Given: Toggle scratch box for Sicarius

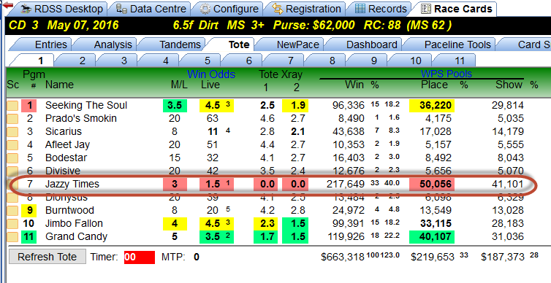Looking at the screenshot, I should pyautogui.click(x=12, y=132).
